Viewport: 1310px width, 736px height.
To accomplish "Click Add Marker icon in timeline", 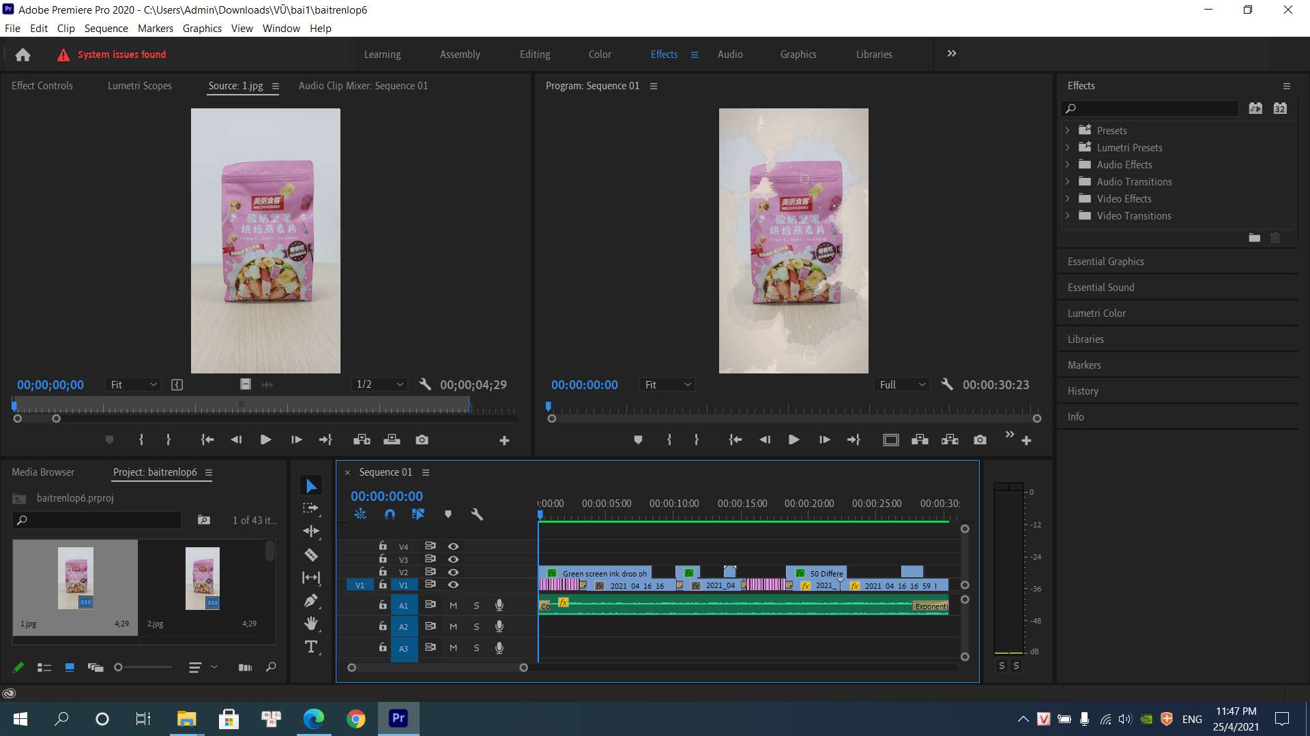I will (448, 515).
